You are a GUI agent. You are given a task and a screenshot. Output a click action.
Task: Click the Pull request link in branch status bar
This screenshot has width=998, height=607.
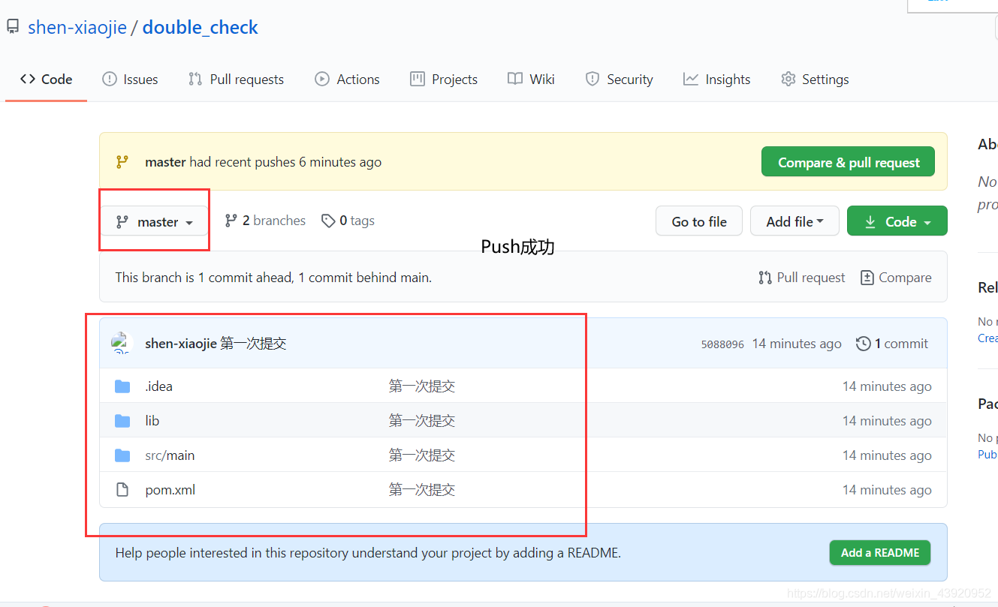[801, 278]
